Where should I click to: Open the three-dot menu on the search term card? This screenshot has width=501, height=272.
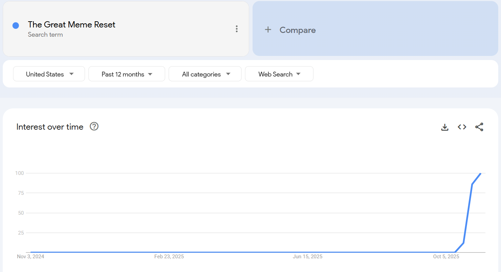click(237, 29)
